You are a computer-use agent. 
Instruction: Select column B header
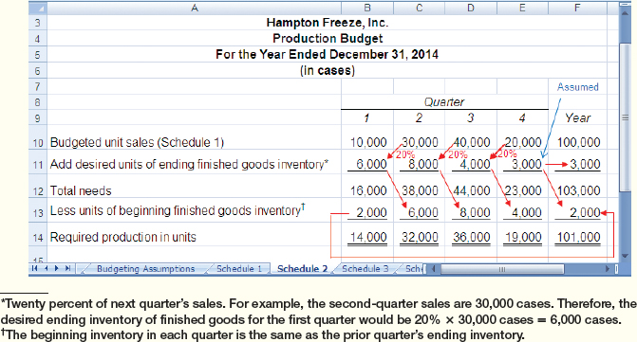tap(367, 8)
